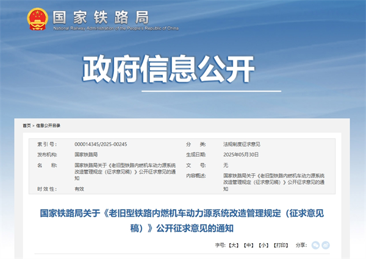This screenshot has height=259, width=366.
Task: Open the 信息公开目录 breadcrumb link
Action: [48, 126]
